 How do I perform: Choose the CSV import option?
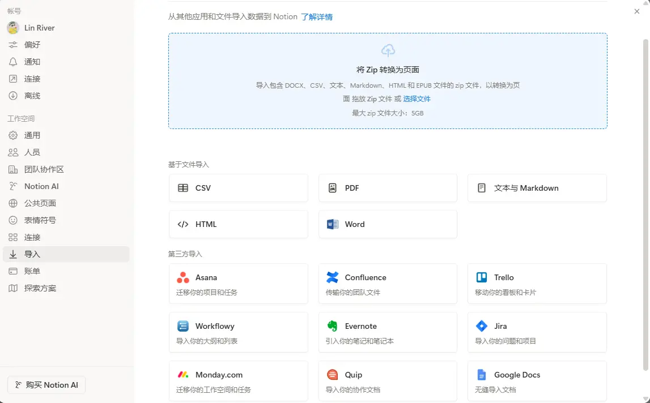coord(239,188)
